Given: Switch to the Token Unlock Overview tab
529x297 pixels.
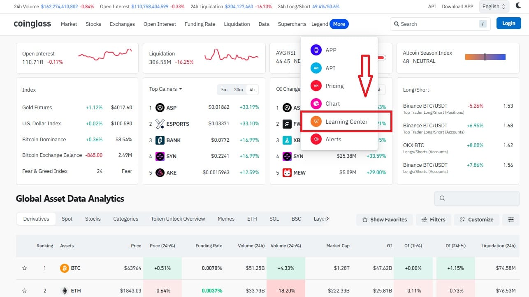Looking at the screenshot, I should click(x=178, y=219).
